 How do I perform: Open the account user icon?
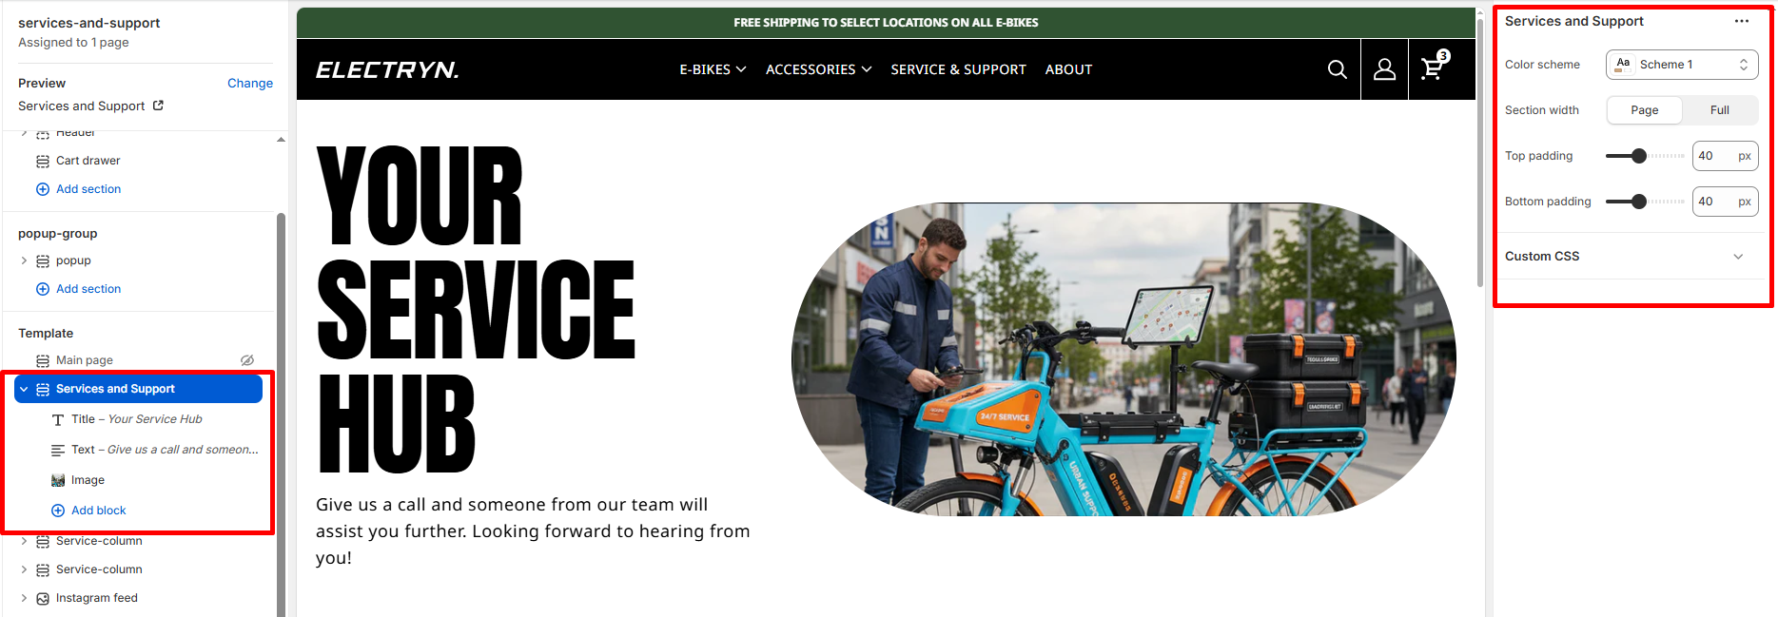[x=1384, y=69]
